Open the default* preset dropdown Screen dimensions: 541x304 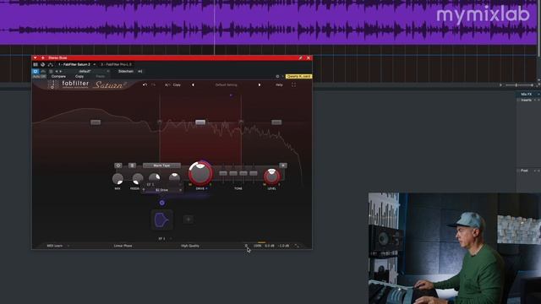(85, 71)
